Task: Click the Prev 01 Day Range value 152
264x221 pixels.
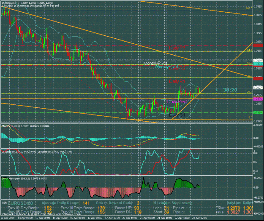Action: click(x=48, y=208)
